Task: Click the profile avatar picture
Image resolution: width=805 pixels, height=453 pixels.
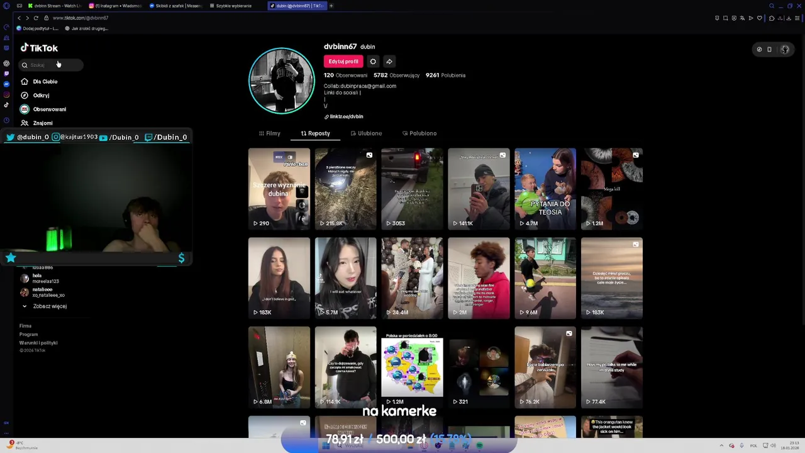Action: (x=282, y=81)
